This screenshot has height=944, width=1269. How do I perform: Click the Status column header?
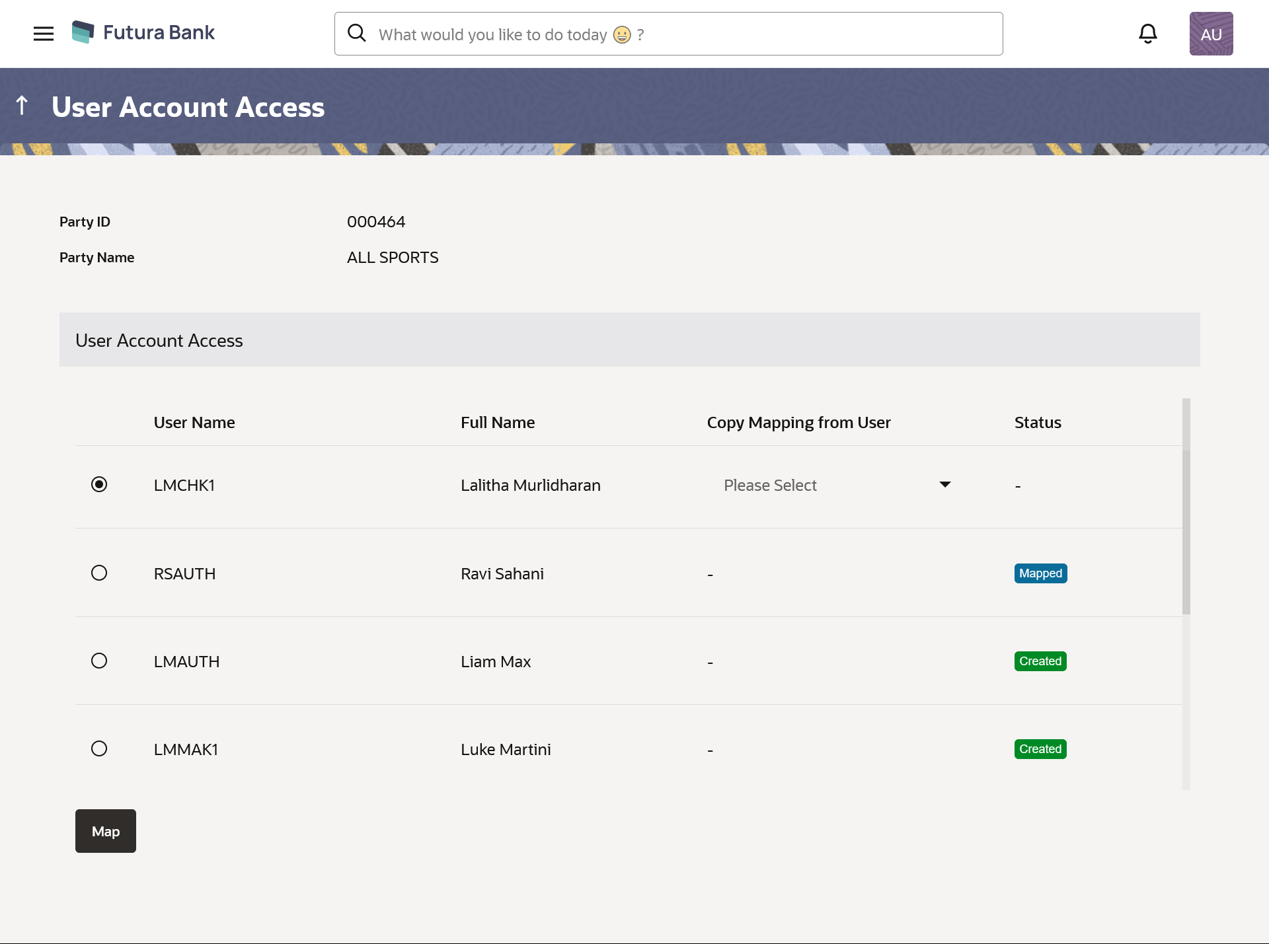[1038, 423]
